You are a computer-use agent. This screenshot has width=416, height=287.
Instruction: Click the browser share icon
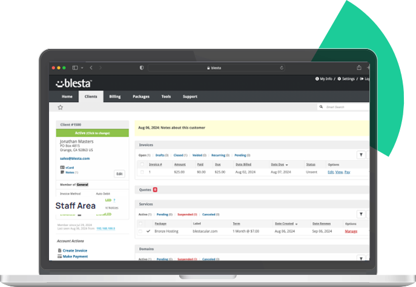359,68
